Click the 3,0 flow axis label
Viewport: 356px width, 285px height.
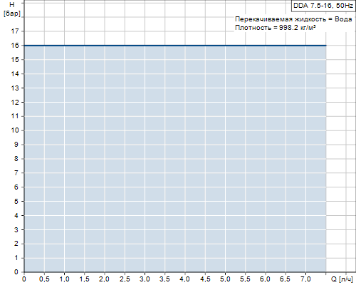tap(145, 279)
